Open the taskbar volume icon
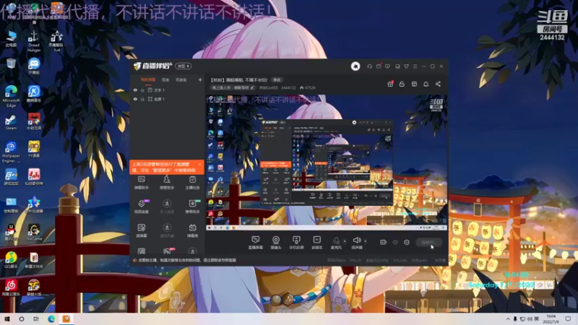Image resolution: width=578 pixels, height=325 pixels. coord(530,319)
